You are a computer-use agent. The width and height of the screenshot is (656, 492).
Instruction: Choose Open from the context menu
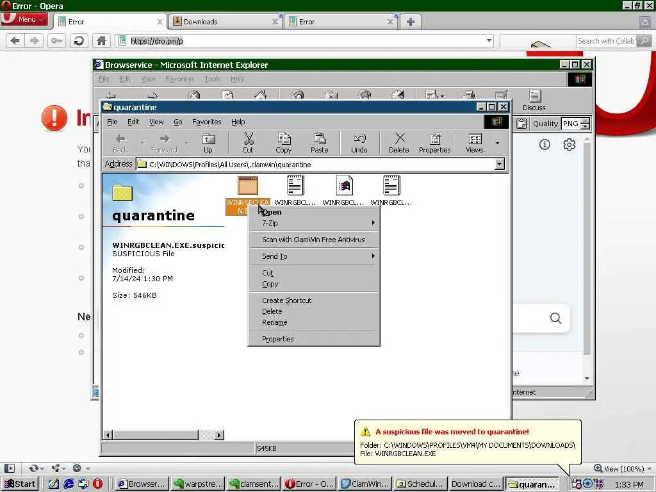click(314, 212)
